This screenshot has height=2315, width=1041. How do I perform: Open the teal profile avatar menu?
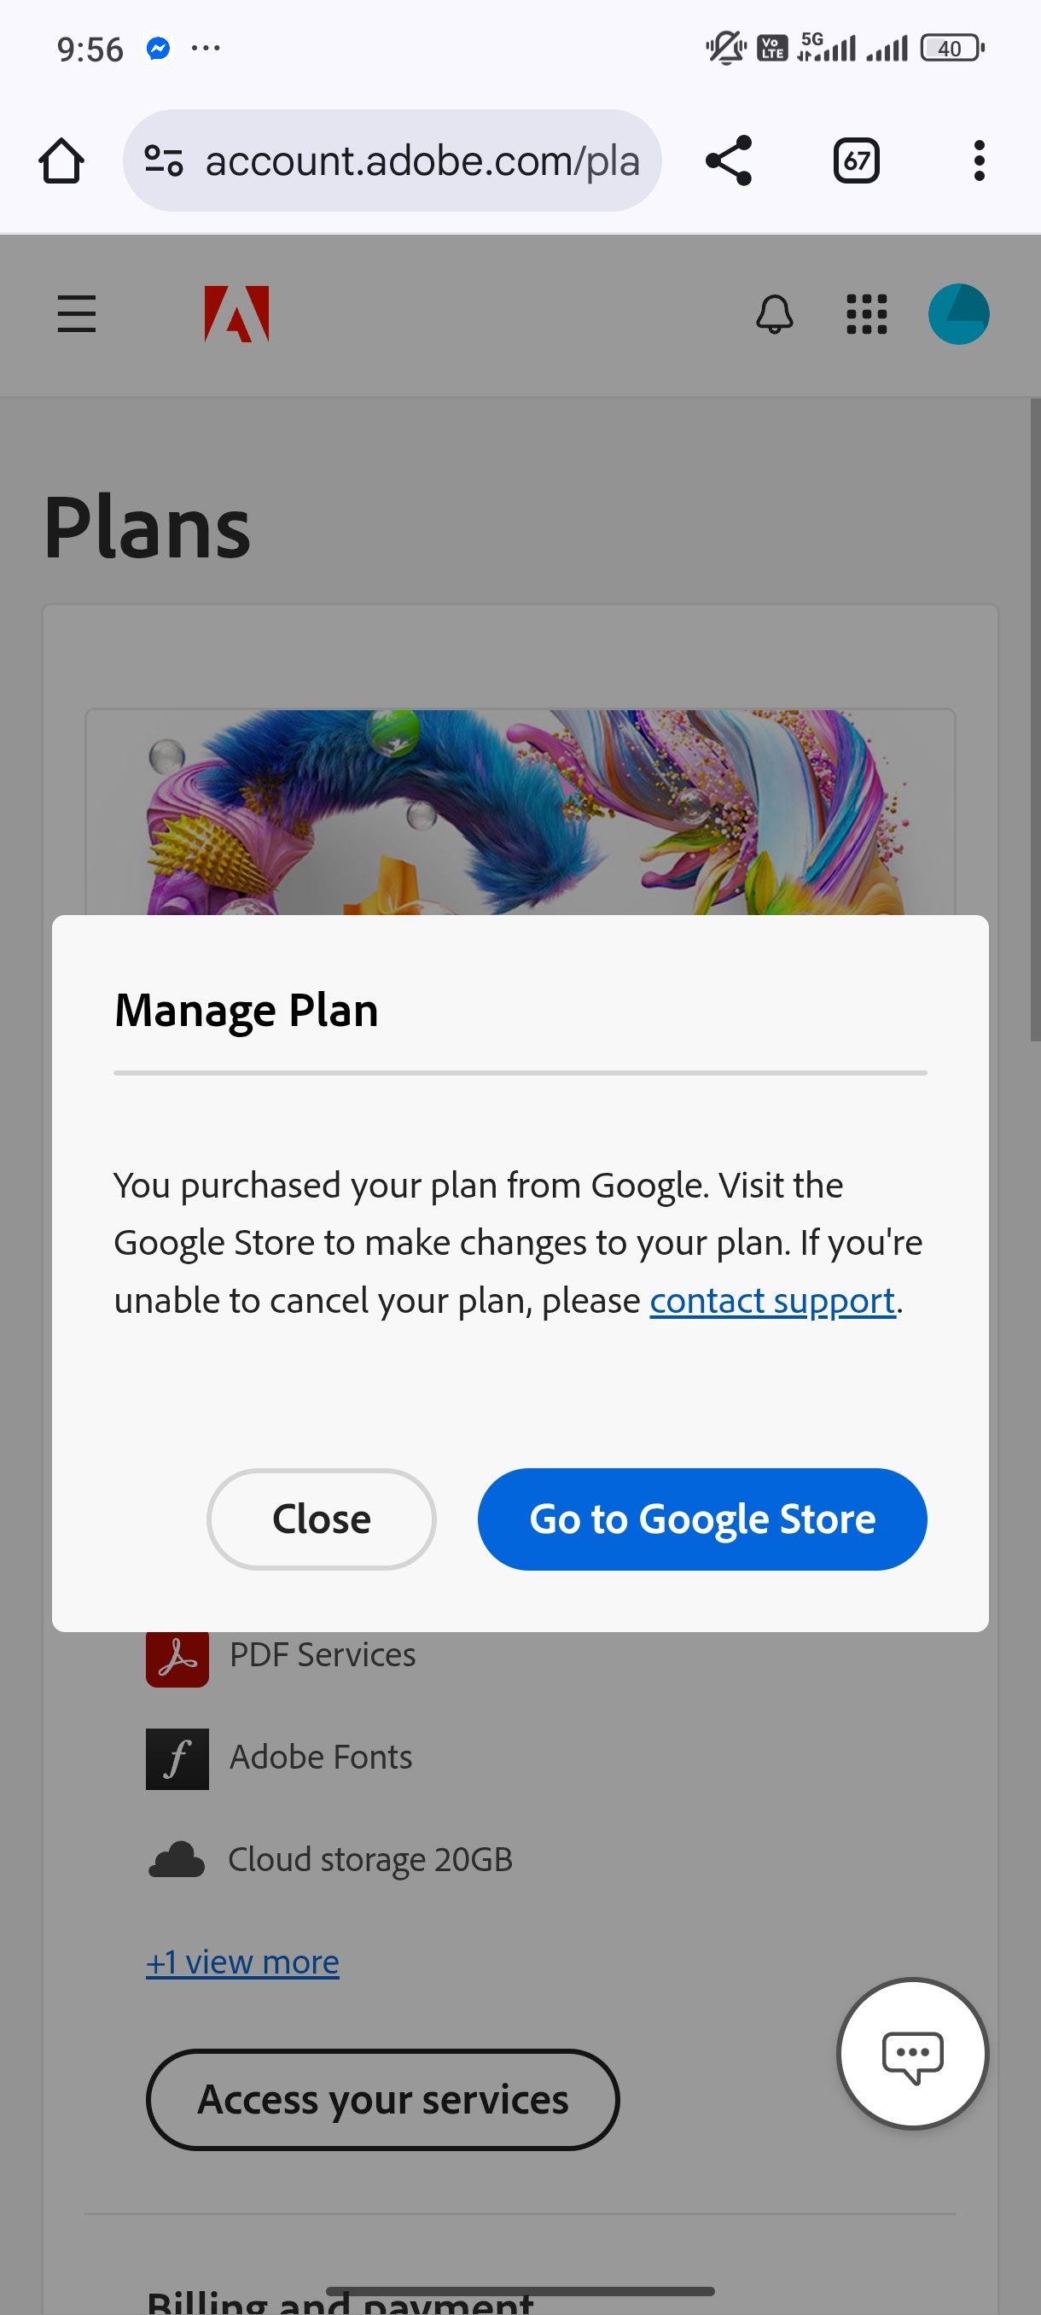tap(958, 313)
